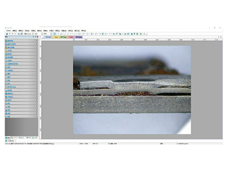The width and height of the screenshot is (227, 170).
Task: Switch to the 7X.bmp image tab
Action: (48, 37)
